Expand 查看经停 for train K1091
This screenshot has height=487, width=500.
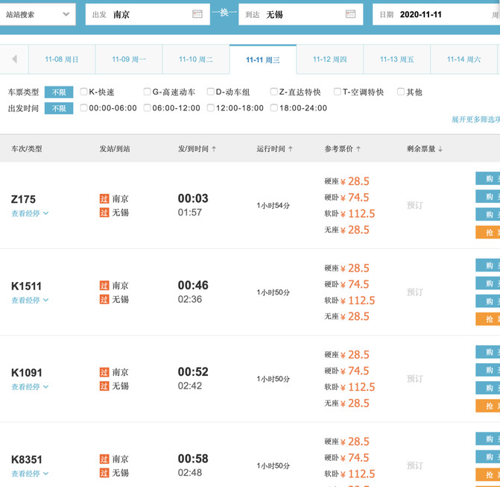click(x=30, y=387)
